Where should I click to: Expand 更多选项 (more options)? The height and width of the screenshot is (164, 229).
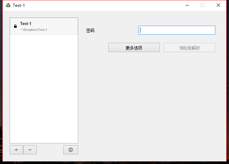(134, 48)
